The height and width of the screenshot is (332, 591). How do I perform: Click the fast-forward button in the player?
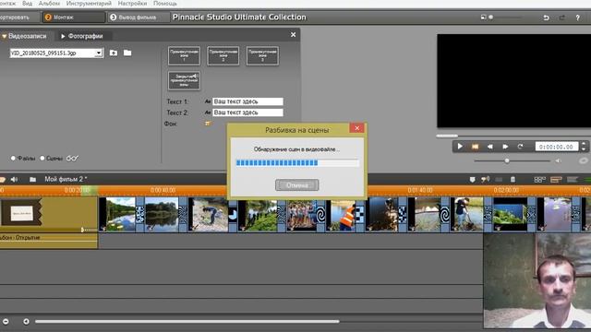505,147
